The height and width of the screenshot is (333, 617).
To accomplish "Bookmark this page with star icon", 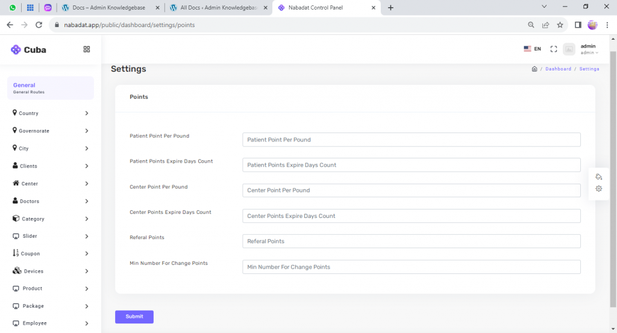I will point(560,25).
